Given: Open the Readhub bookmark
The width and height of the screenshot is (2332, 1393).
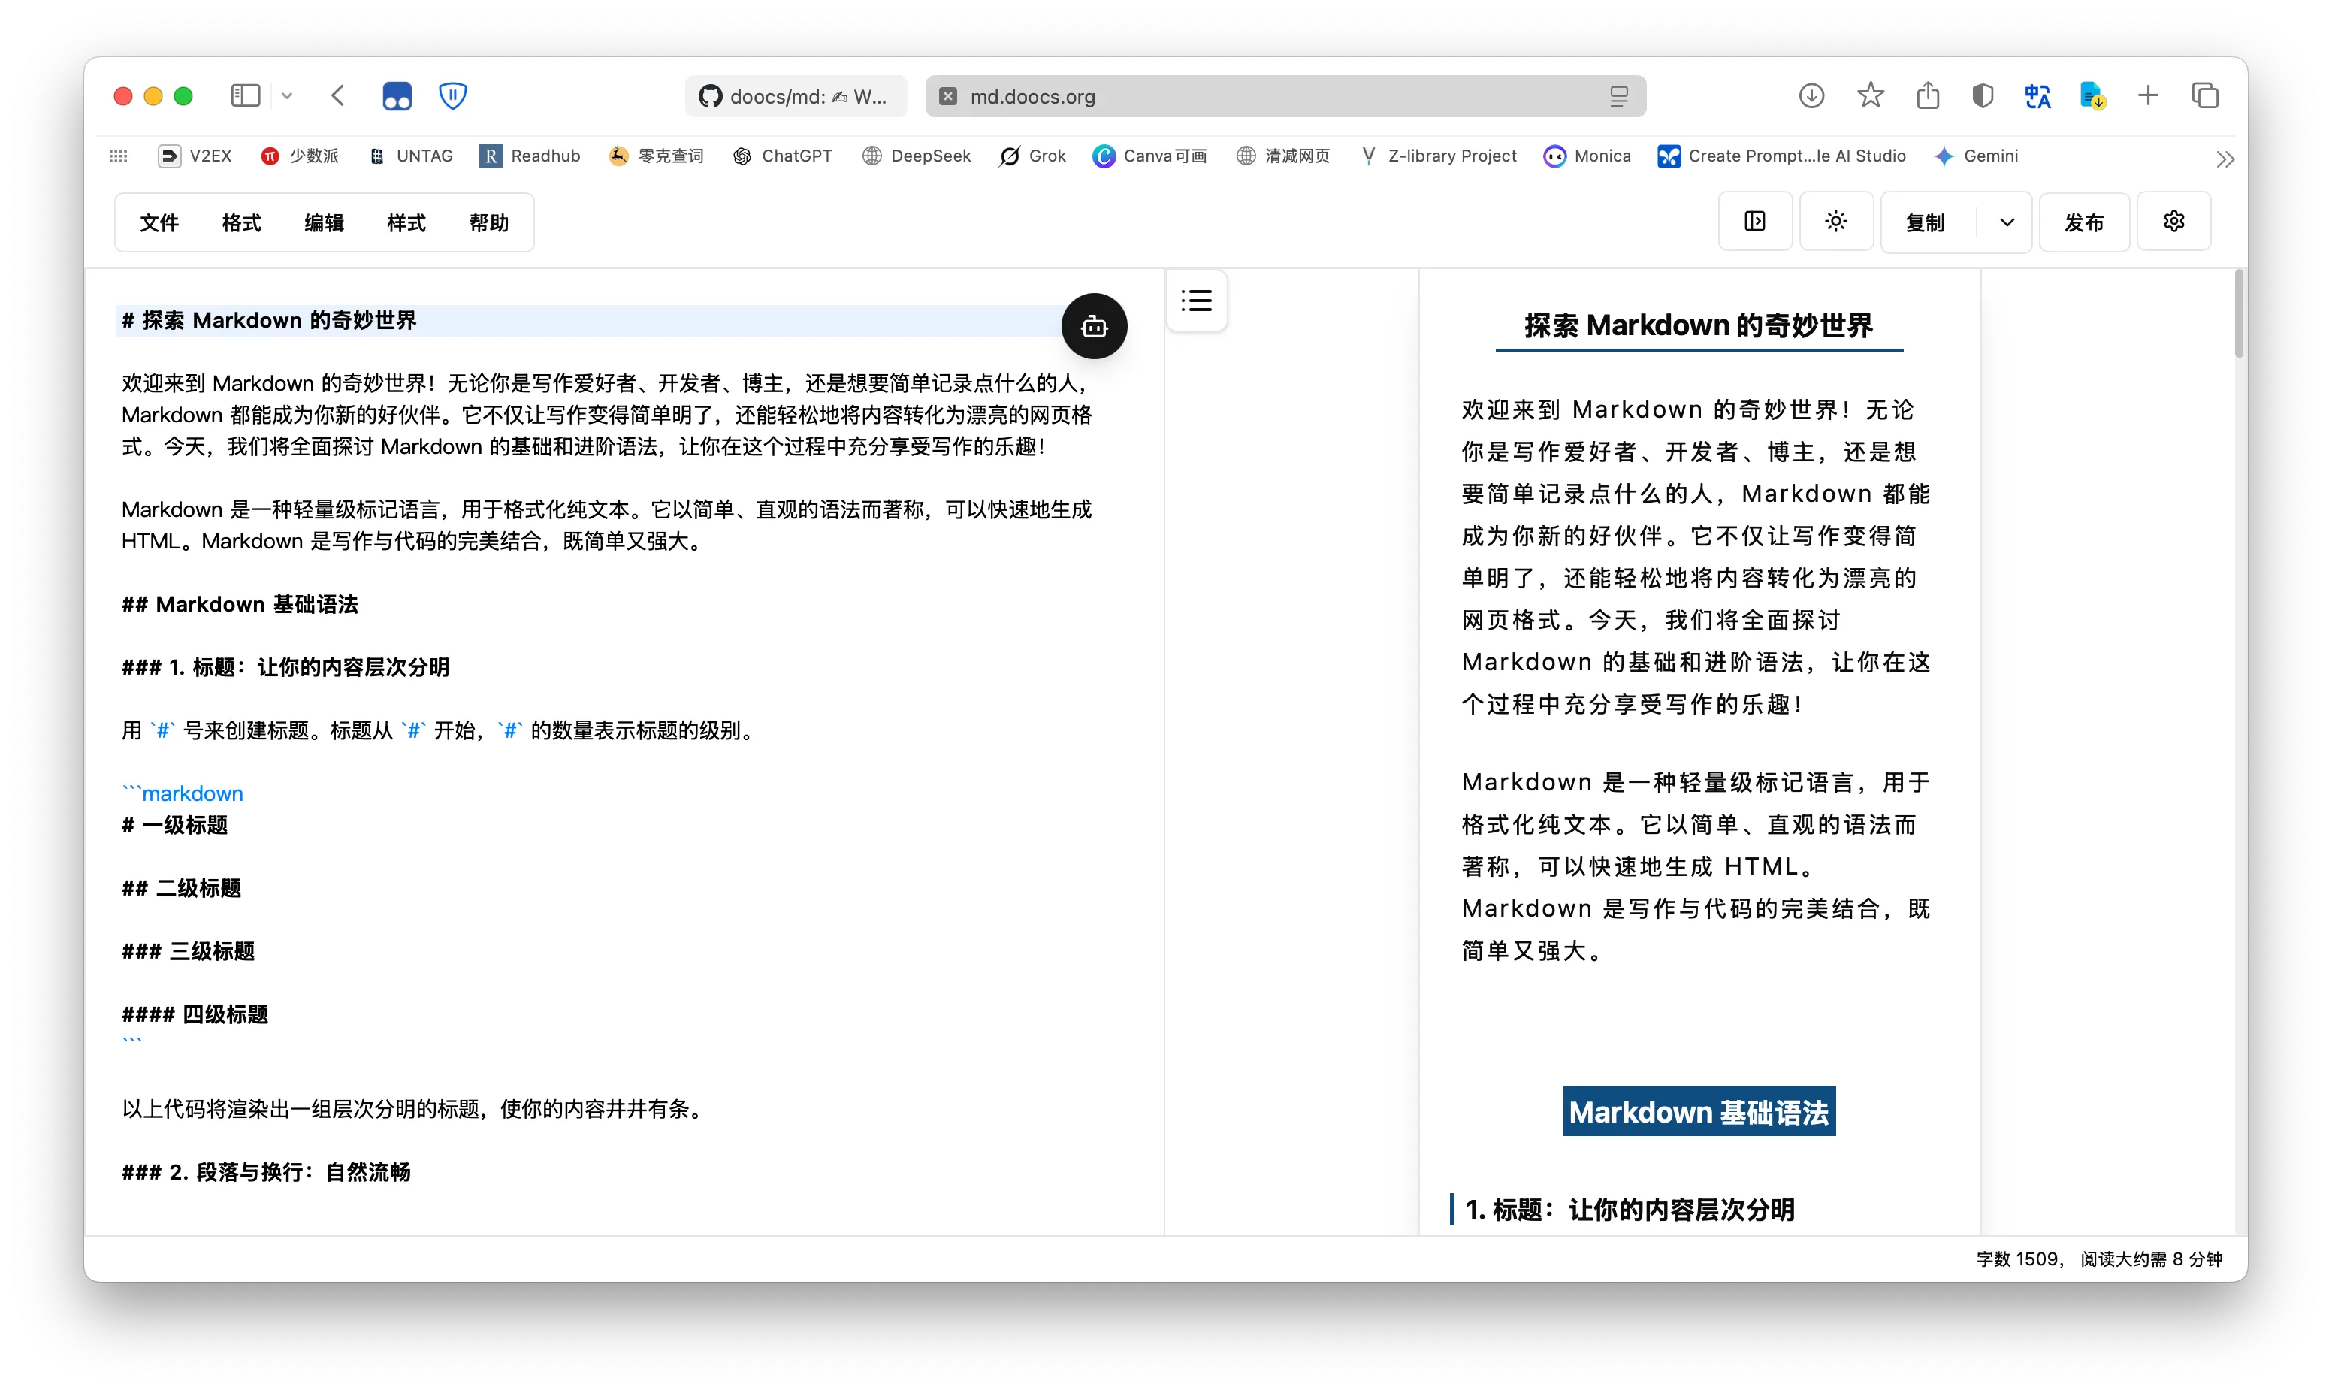Looking at the screenshot, I should 530,156.
